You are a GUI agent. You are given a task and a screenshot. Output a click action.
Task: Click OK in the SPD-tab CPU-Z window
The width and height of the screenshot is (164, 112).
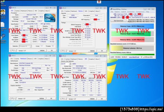click(x=102, y=99)
